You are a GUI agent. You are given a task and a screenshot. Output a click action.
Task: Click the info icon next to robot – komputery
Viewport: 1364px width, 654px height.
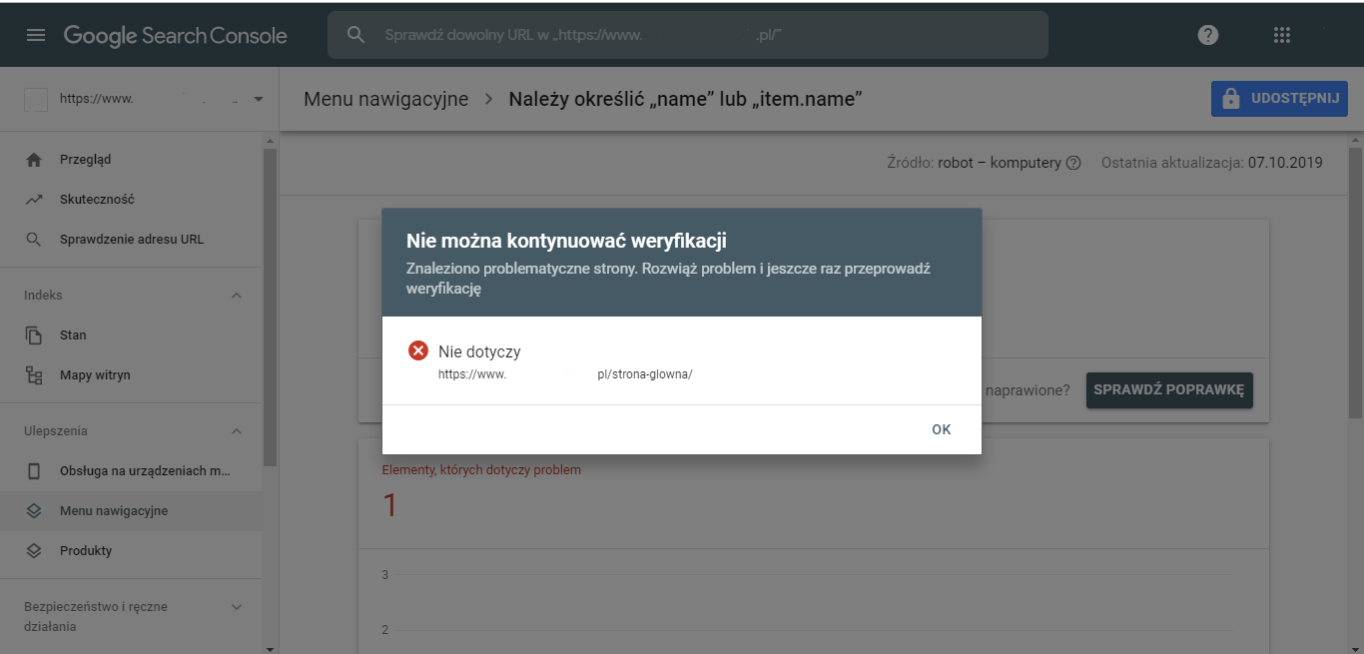pos(1073,163)
